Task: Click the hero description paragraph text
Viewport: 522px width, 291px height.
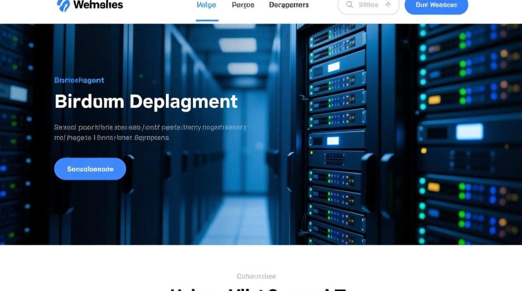Action: pyautogui.click(x=150, y=132)
